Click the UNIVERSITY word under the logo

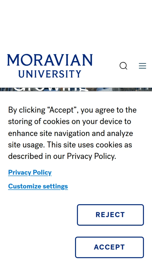[x=50, y=74]
